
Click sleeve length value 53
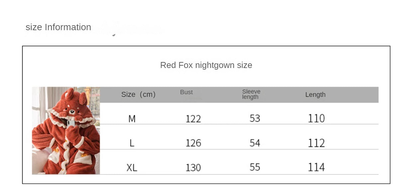pos(255,118)
